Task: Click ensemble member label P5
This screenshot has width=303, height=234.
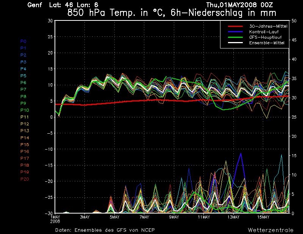Action: (x=23, y=76)
